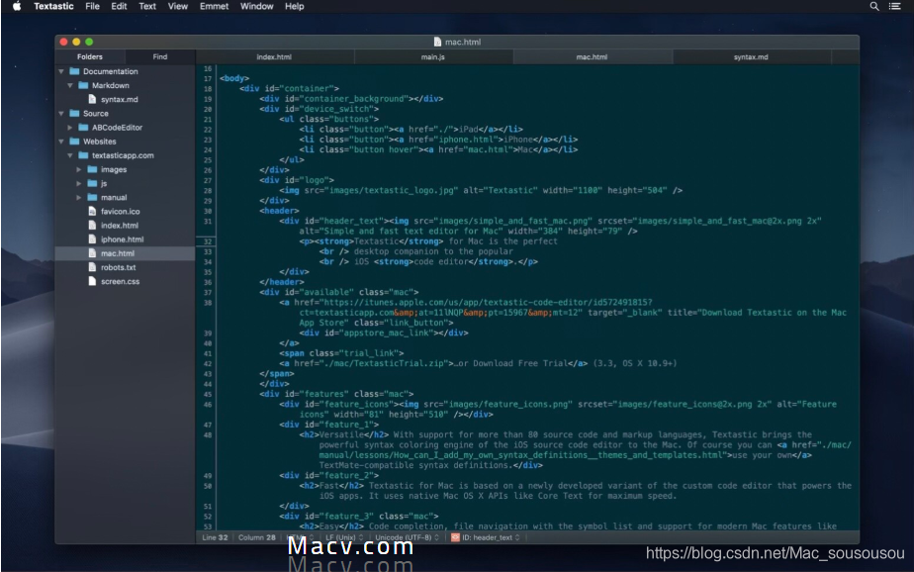914x572 pixels.
Task: Click the ABCodeEditor folder icon
Action: click(x=83, y=127)
